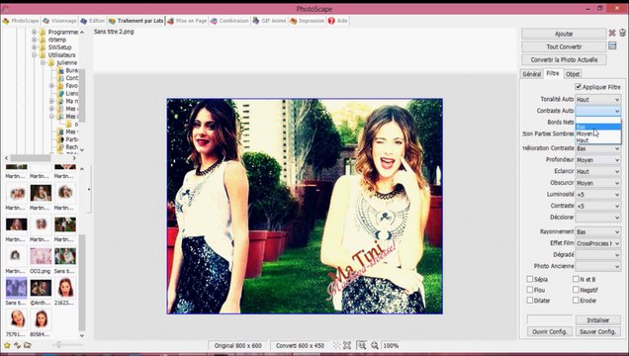Switch to the Edition tab
Viewport: 629px width, 356px height.
point(93,21)
